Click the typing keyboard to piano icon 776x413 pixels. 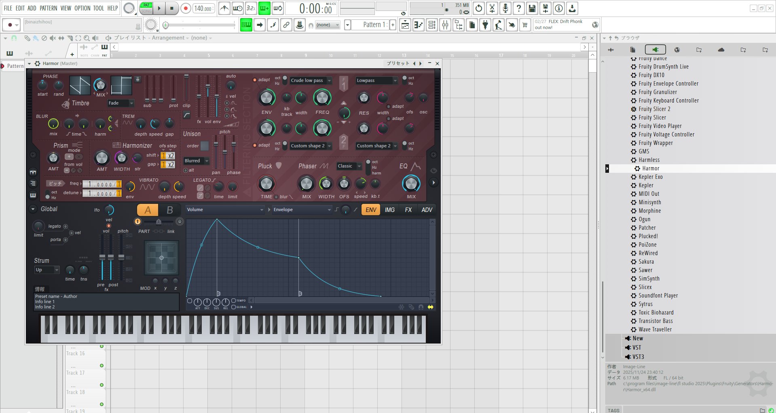246,25
